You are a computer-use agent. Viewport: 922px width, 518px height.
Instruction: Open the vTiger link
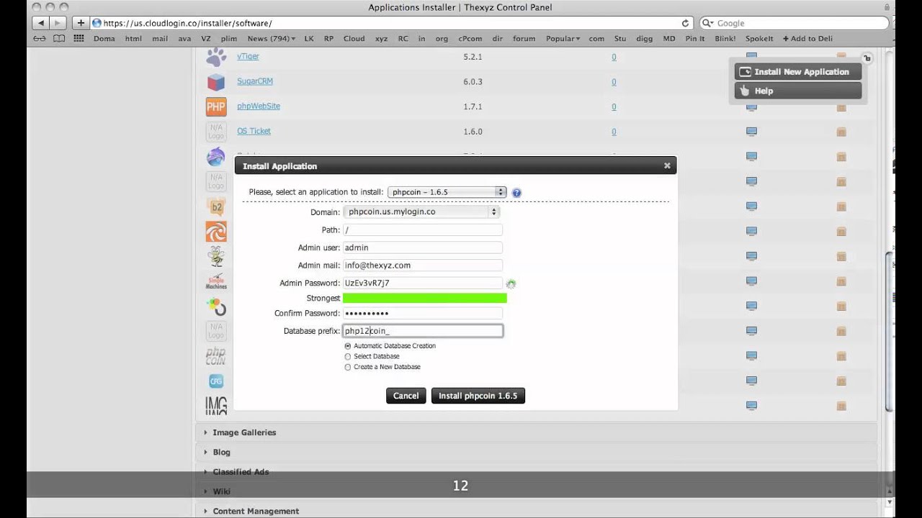pos(248,56)
